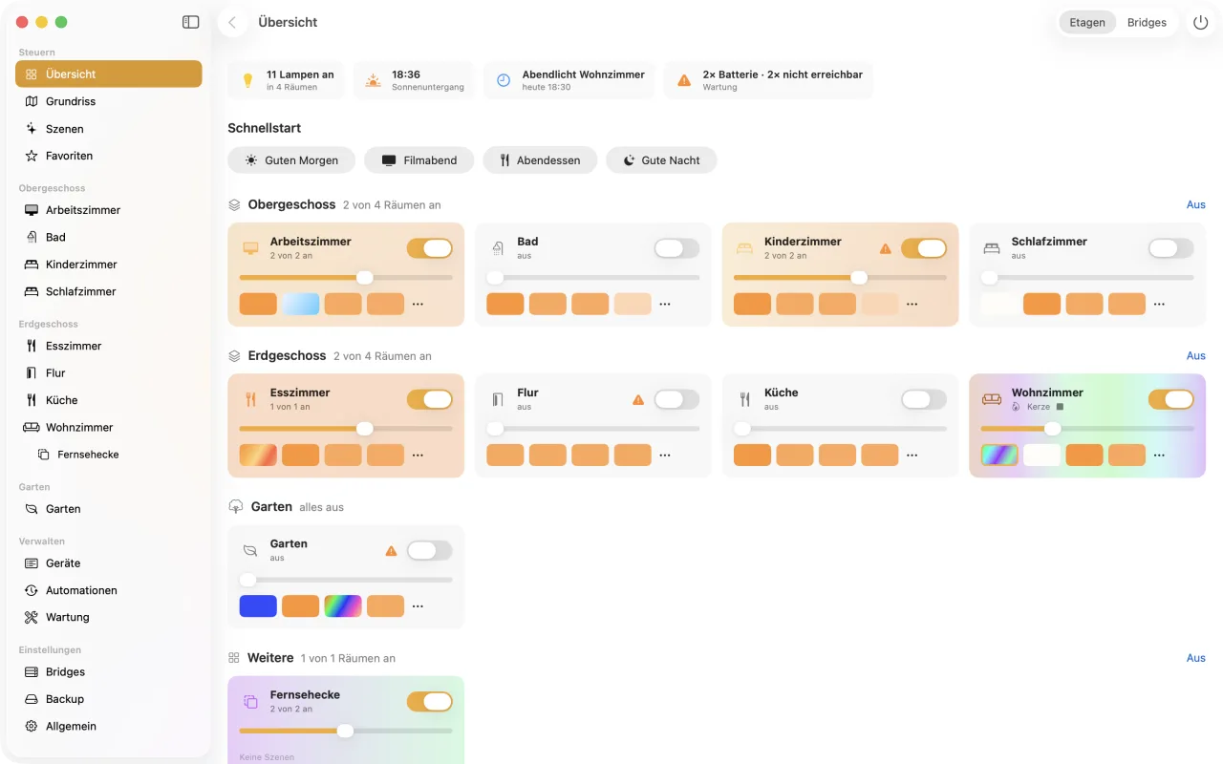Open more scenes for Arbeitszimmer
Screen dimensions: 1223x764
(418, 304)
